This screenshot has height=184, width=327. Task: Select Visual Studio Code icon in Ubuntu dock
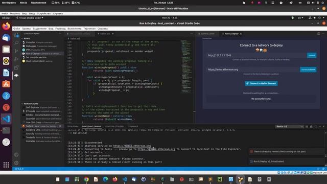(x=6, y=119)
